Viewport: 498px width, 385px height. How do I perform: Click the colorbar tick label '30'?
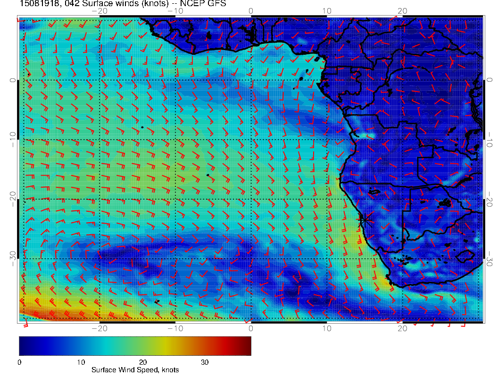tap(204, 362)
